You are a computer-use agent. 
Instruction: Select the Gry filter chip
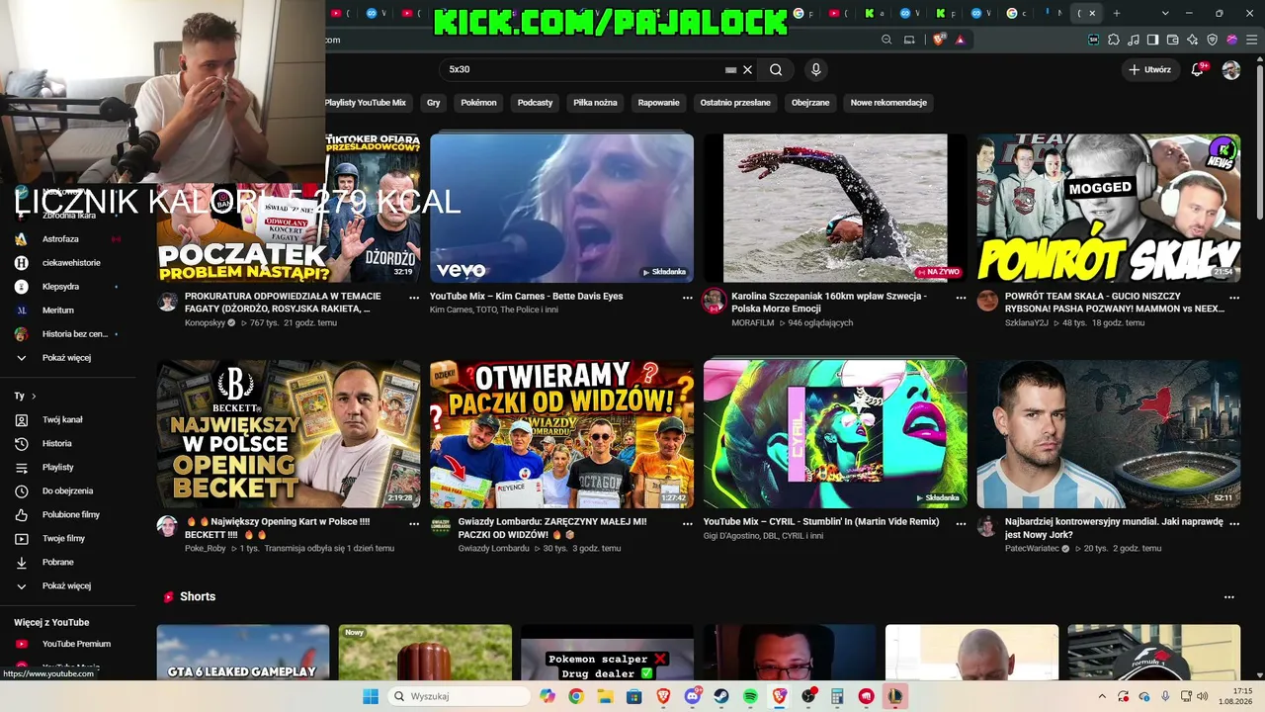pyautogui.click(x=433, y=103)
